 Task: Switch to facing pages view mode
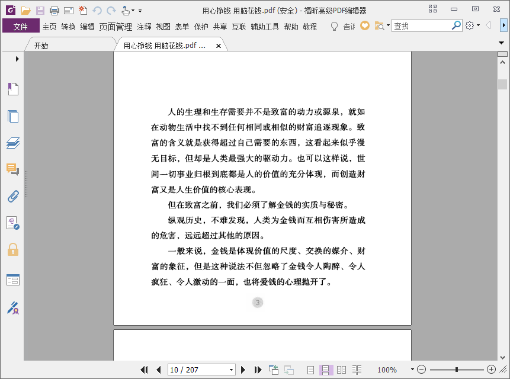(342, 370)
